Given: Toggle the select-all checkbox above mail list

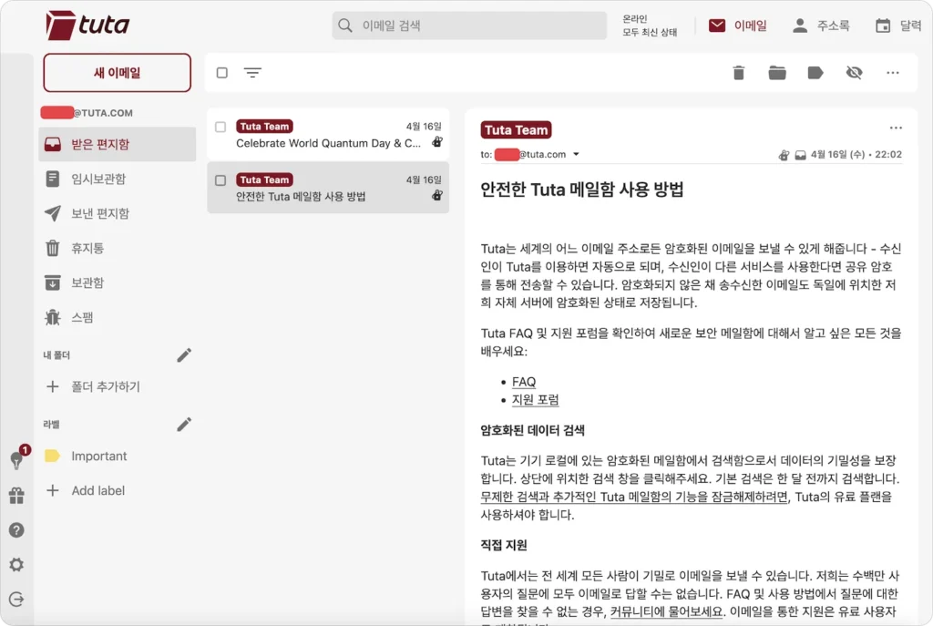Looking at the screenshot, I should tap(222, 73).
